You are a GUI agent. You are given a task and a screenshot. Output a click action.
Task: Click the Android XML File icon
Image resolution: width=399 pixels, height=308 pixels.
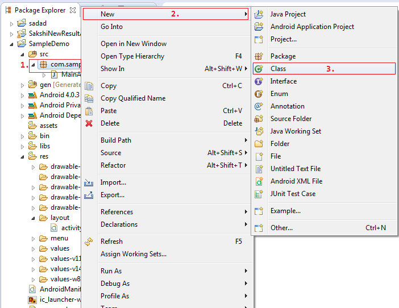point(259,181)
